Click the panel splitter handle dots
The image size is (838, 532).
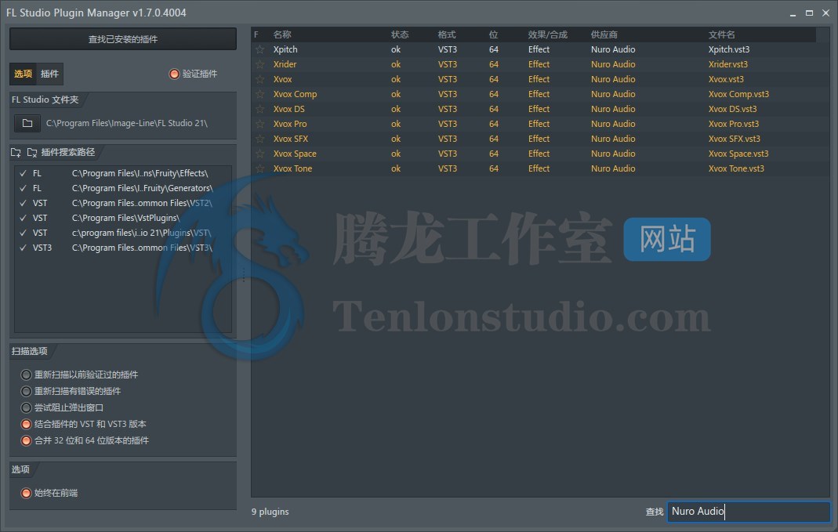coord(244,274)
